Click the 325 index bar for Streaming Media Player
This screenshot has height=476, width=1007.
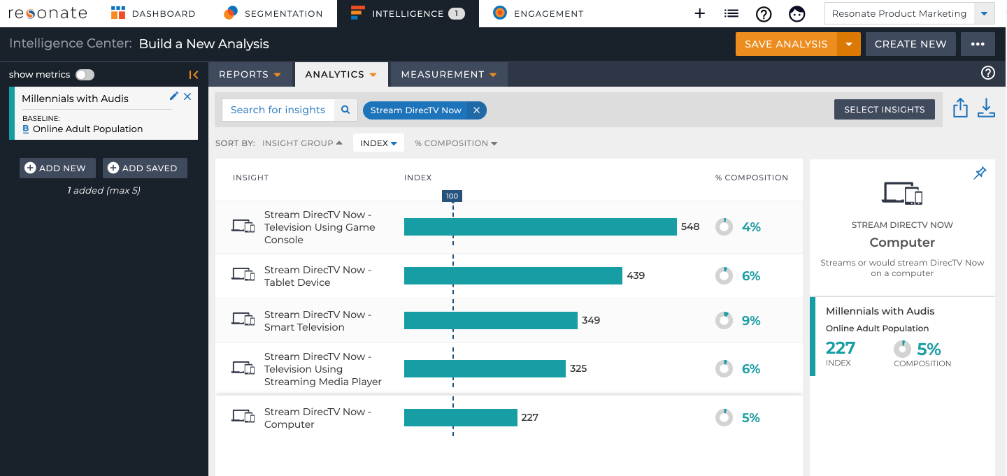click(x=485, y=369)
